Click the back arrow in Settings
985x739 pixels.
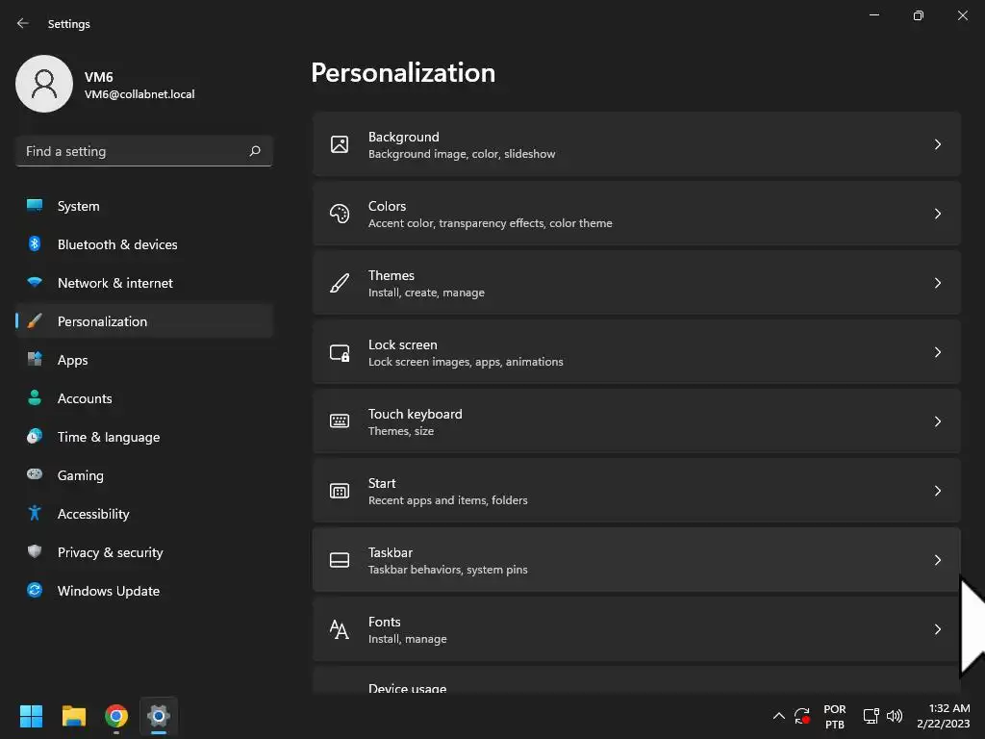23,23
